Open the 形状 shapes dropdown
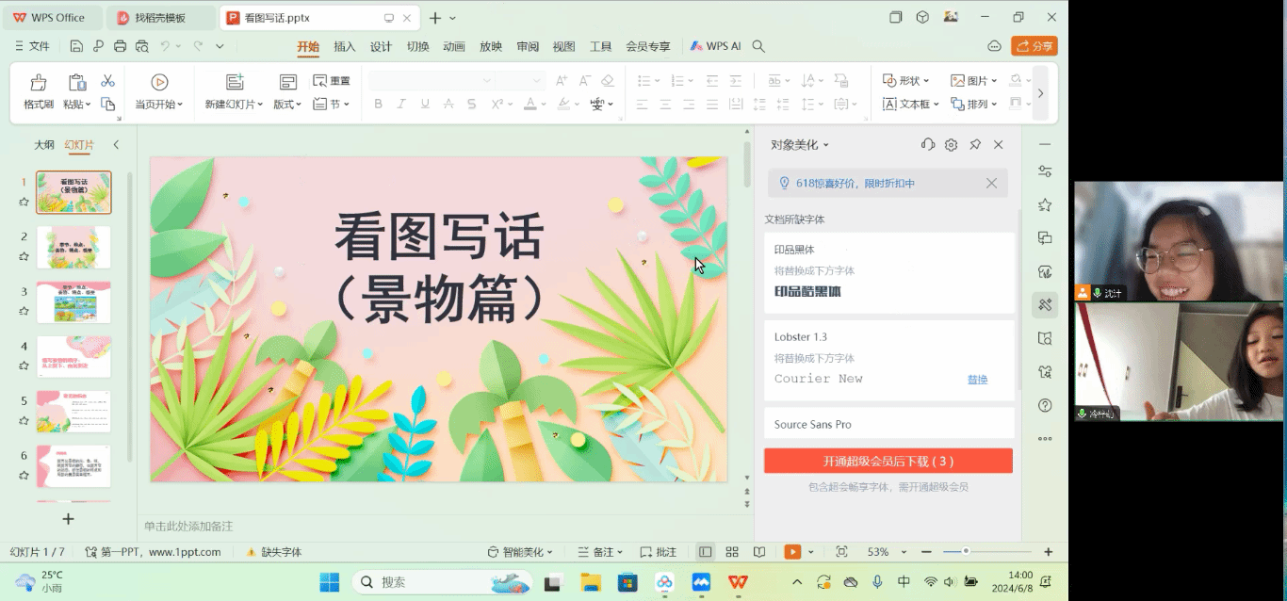The image size is (1287, 601). coord(906,81)
